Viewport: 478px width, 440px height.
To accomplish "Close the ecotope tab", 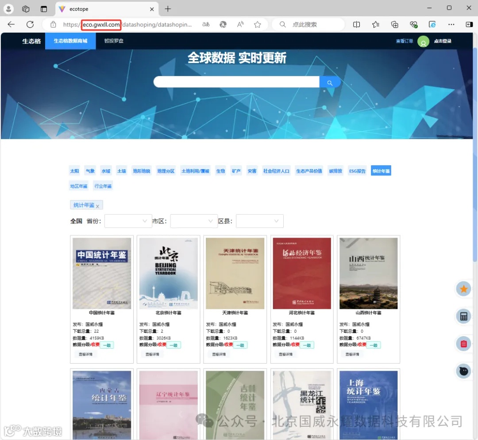I will 152,9.
